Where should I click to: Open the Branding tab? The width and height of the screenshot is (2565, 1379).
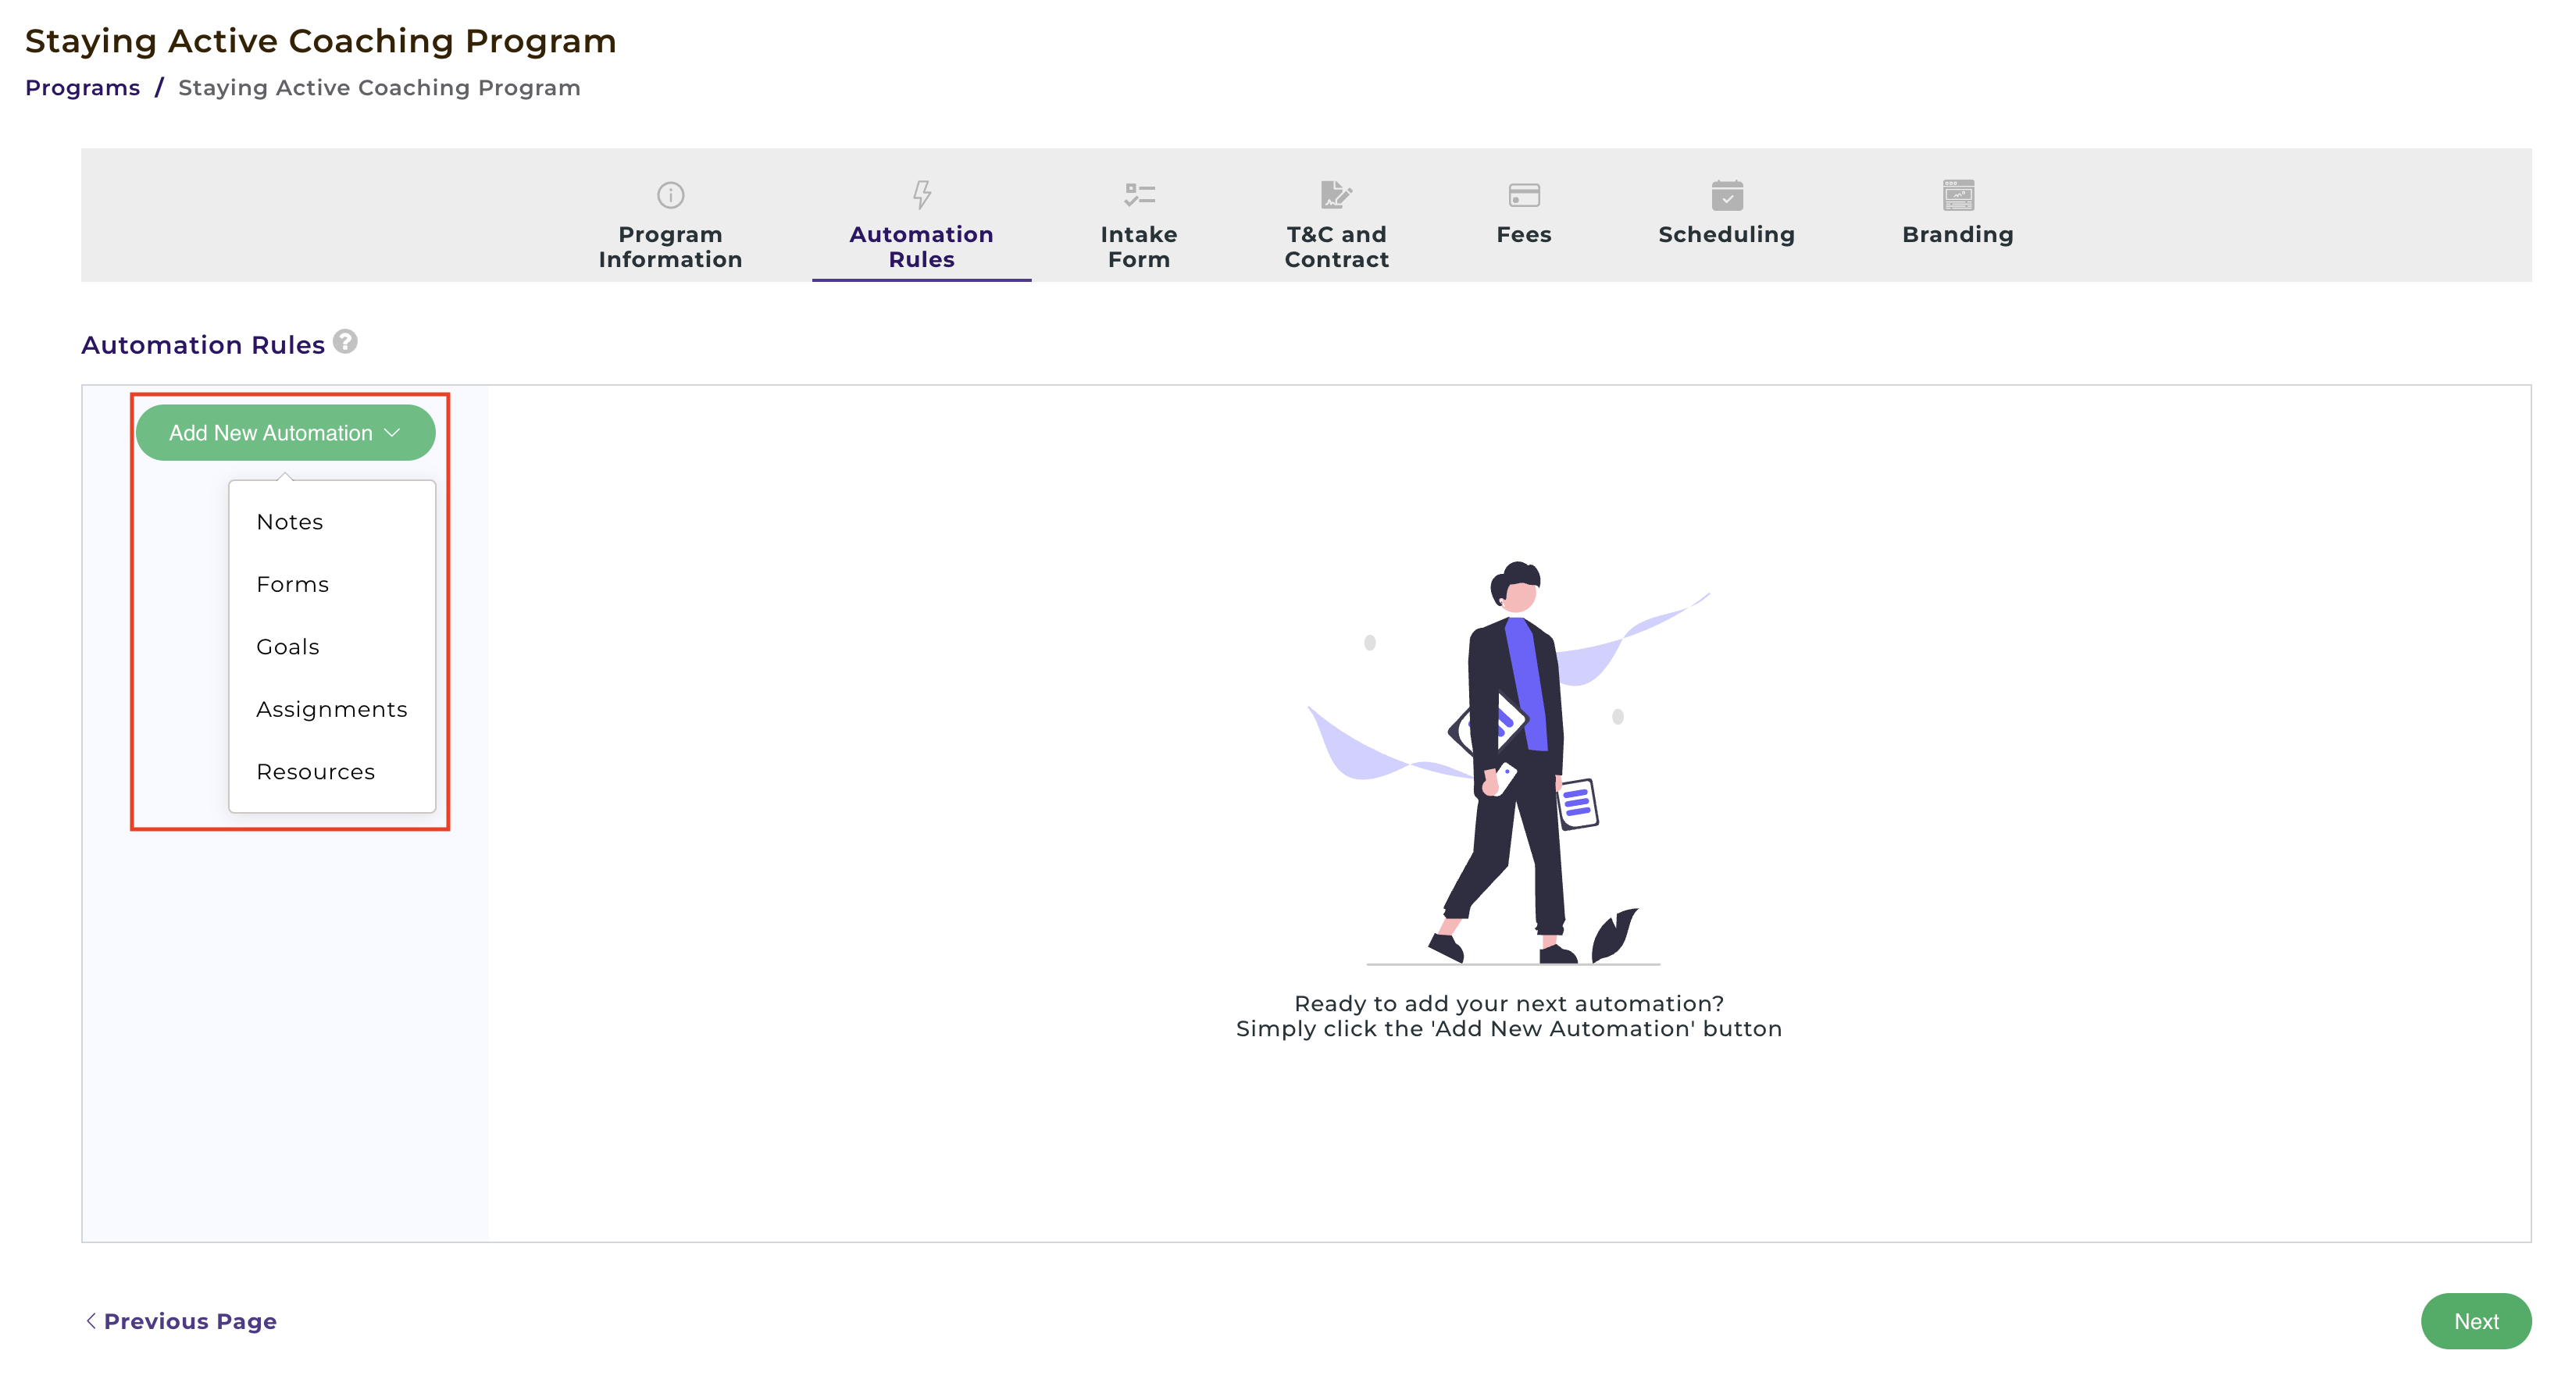[1957, 234]
